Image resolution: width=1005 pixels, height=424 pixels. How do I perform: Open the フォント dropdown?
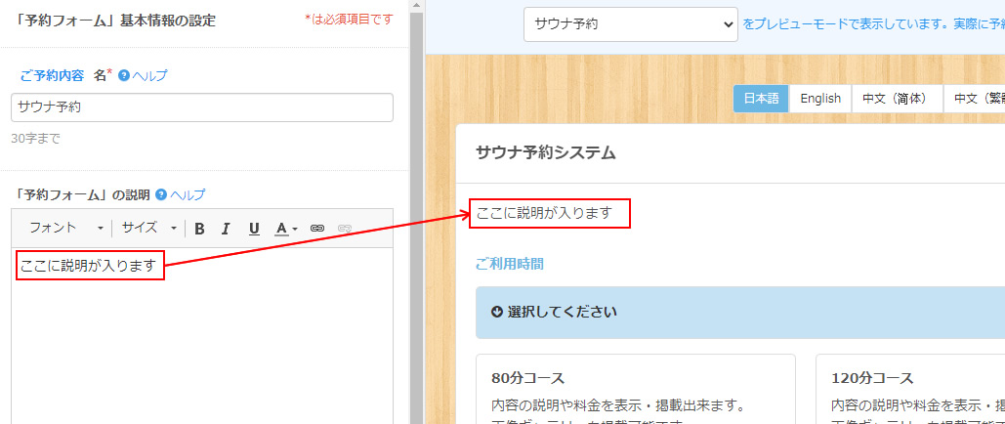(x=65, y=229)
